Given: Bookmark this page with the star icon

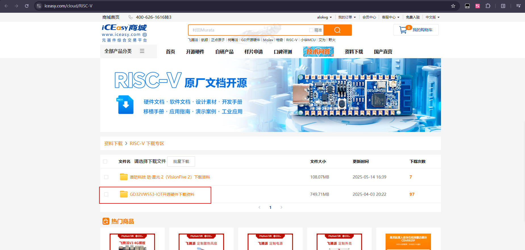Looking at the screenshot, I should (453, 6).
